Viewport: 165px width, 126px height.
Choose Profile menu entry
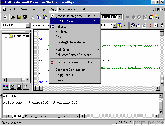pos(75,80)
